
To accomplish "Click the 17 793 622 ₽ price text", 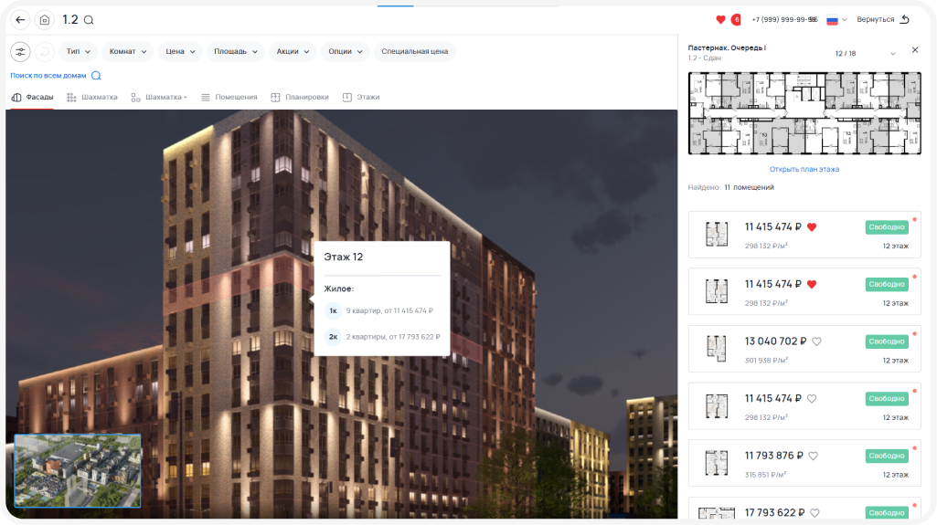I will point(774,513).
